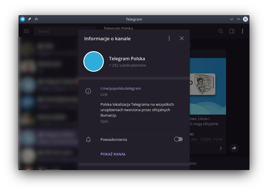The image size is (268, 192).
Task: Click the window shade chevron in title bar
Action: pyautogui.click(x=232, y=19)
